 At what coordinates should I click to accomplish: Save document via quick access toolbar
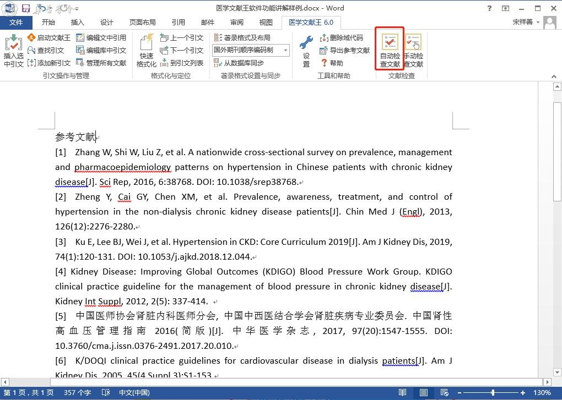coord(25,8)
